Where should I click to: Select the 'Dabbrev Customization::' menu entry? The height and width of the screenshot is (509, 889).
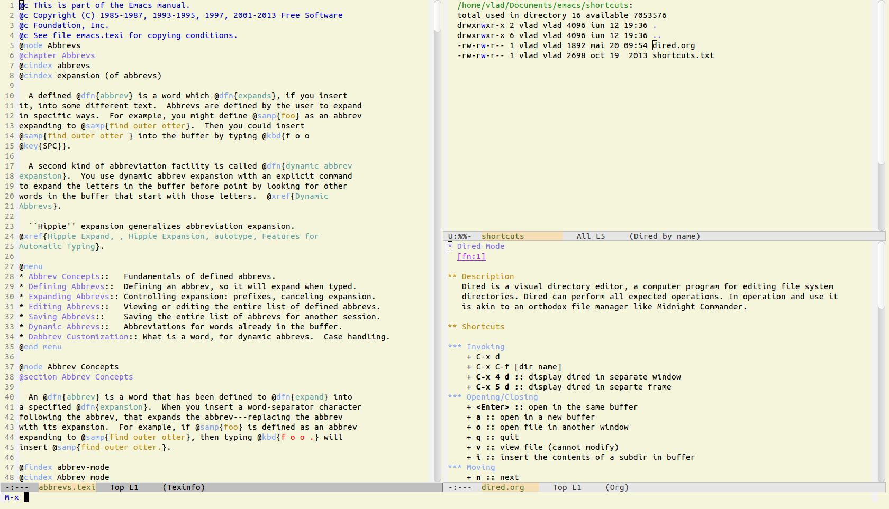(x=83, y=337)
